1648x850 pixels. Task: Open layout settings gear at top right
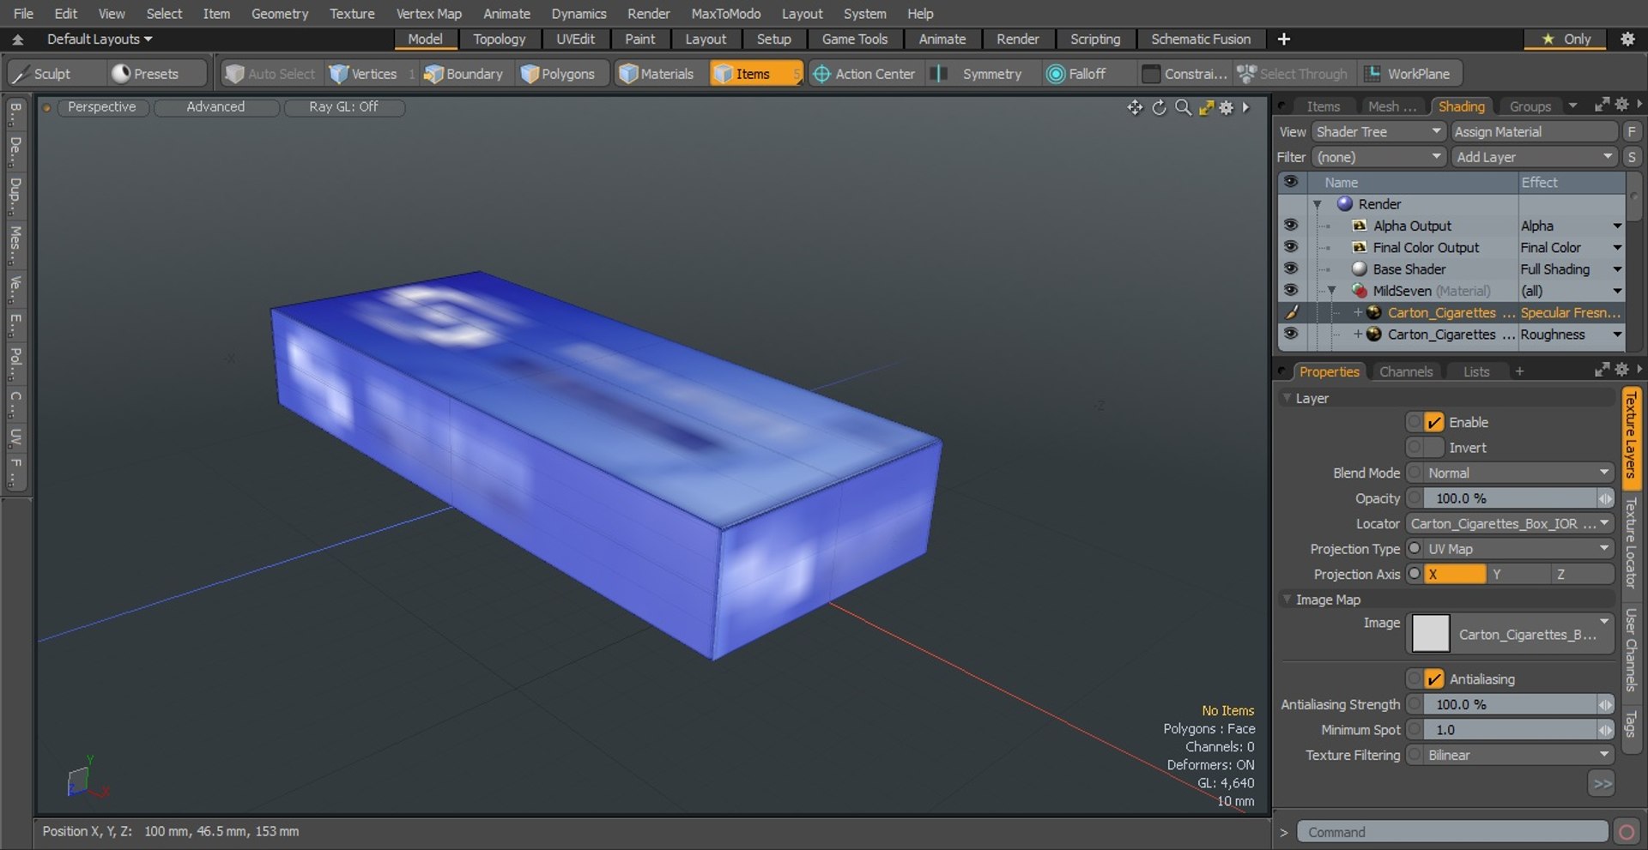tap(1627, 39)
